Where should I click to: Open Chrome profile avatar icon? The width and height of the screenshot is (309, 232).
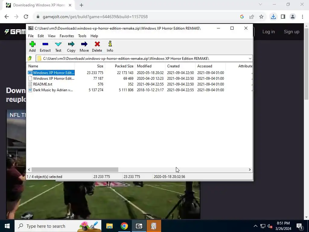pos(293,17)
